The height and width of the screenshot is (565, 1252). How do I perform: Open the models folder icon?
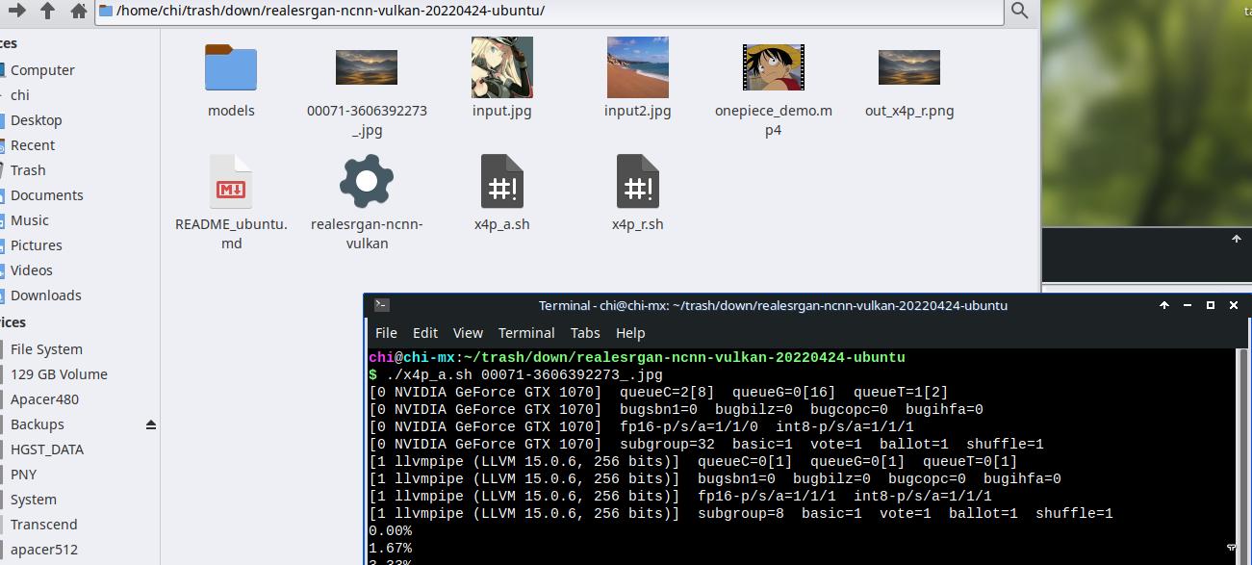coord(231,67)
